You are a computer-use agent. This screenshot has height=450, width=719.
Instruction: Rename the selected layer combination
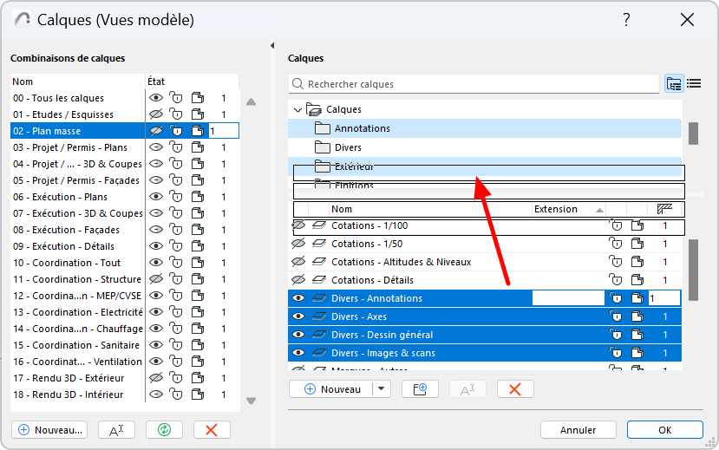click(x=116, y=430)
